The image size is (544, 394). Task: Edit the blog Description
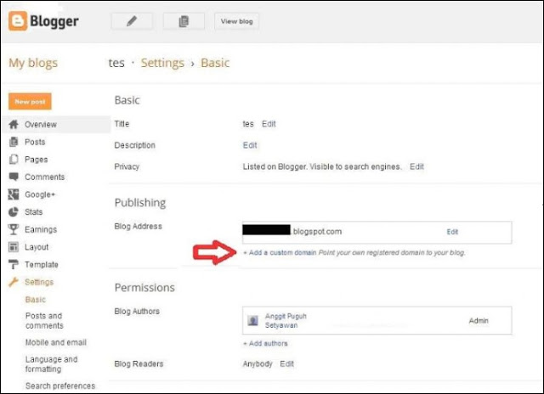pos(250,145)
